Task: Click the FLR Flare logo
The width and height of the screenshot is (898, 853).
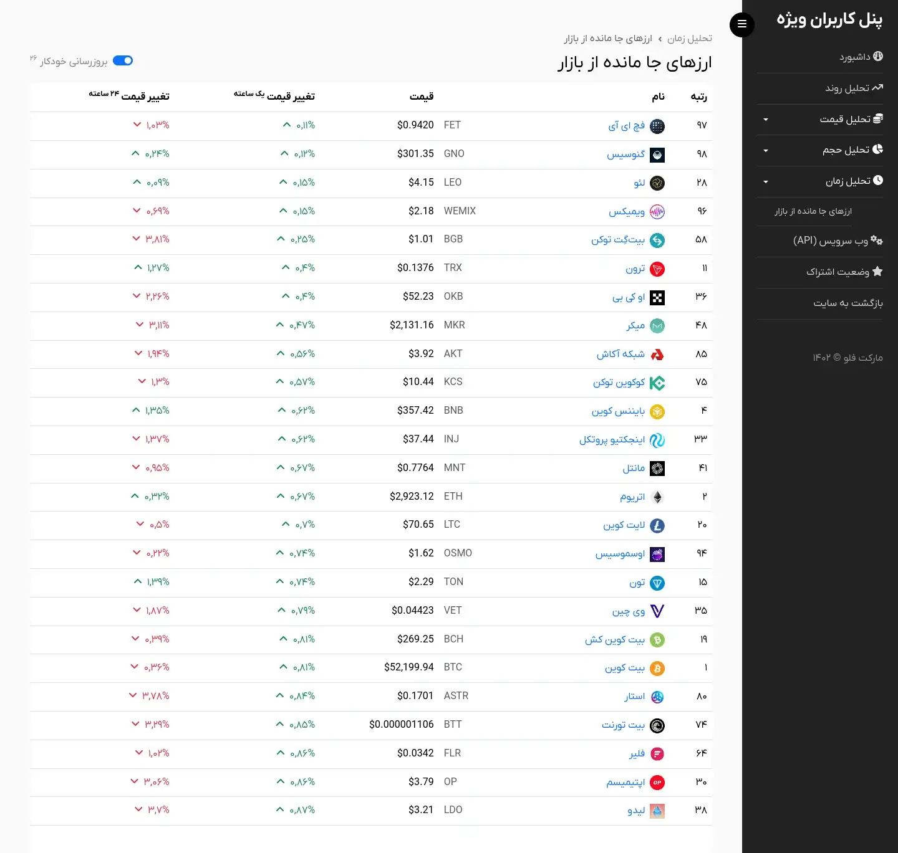Action: coord(657,754)
